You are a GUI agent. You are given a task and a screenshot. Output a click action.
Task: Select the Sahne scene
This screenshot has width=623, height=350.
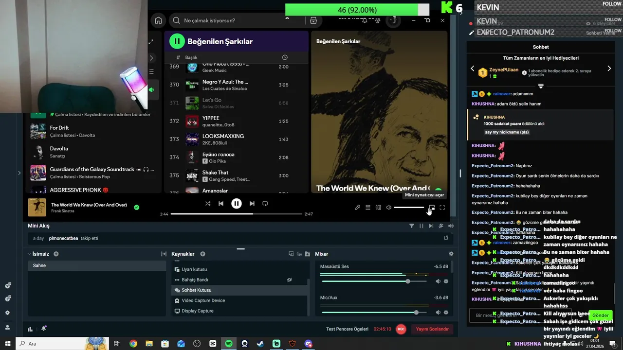point(97,265)
